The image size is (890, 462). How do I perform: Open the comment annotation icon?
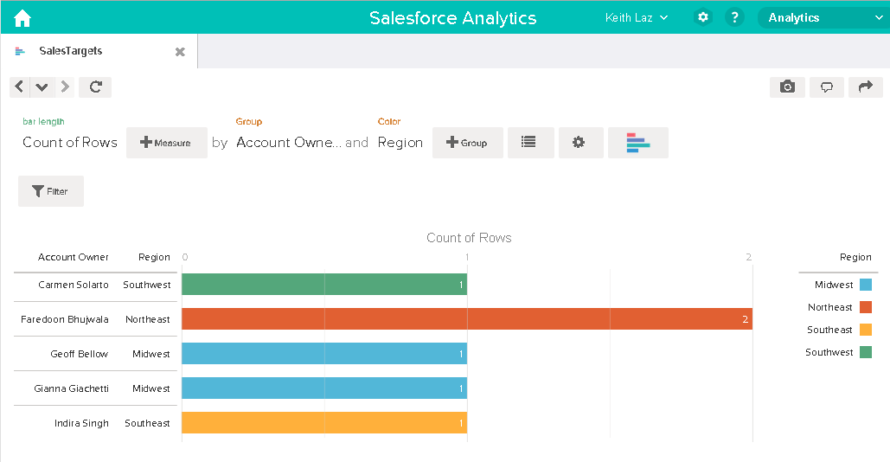[x=827, y=87]
